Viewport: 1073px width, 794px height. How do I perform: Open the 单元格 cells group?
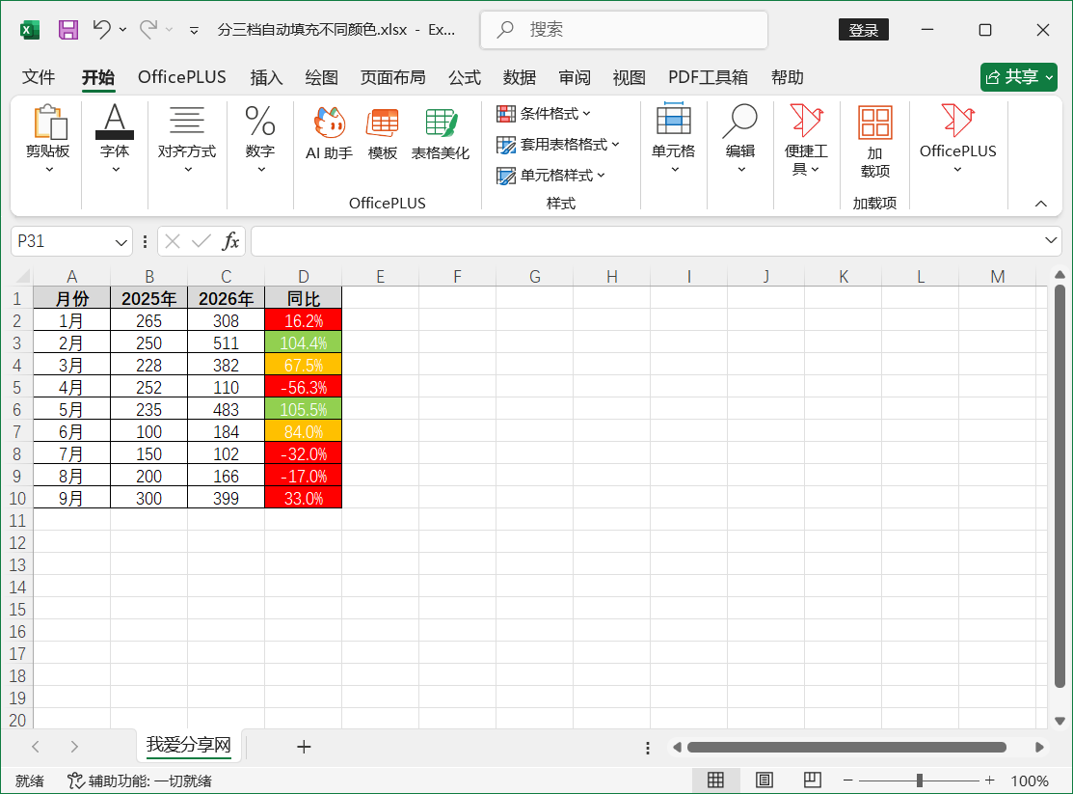(x=673, y=139)
